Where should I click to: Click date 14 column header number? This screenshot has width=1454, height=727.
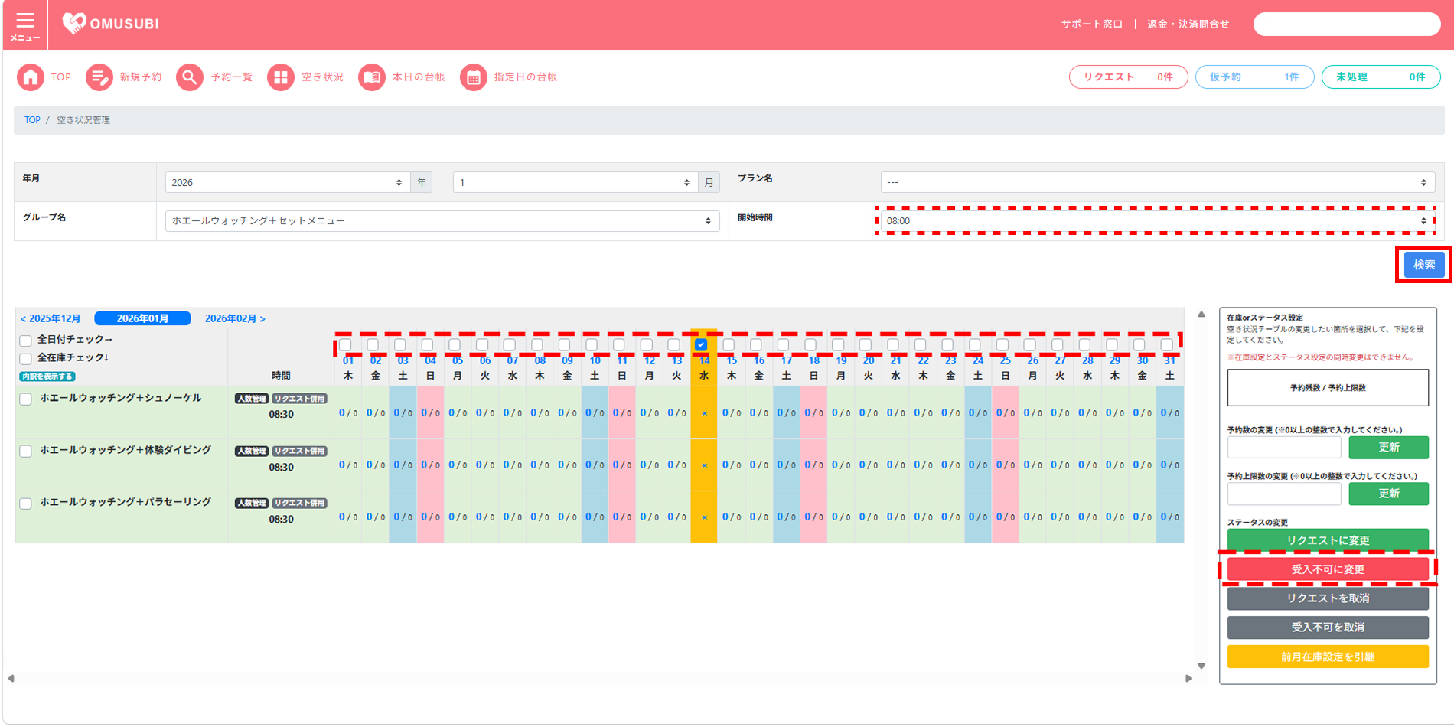tap(704, 361)
